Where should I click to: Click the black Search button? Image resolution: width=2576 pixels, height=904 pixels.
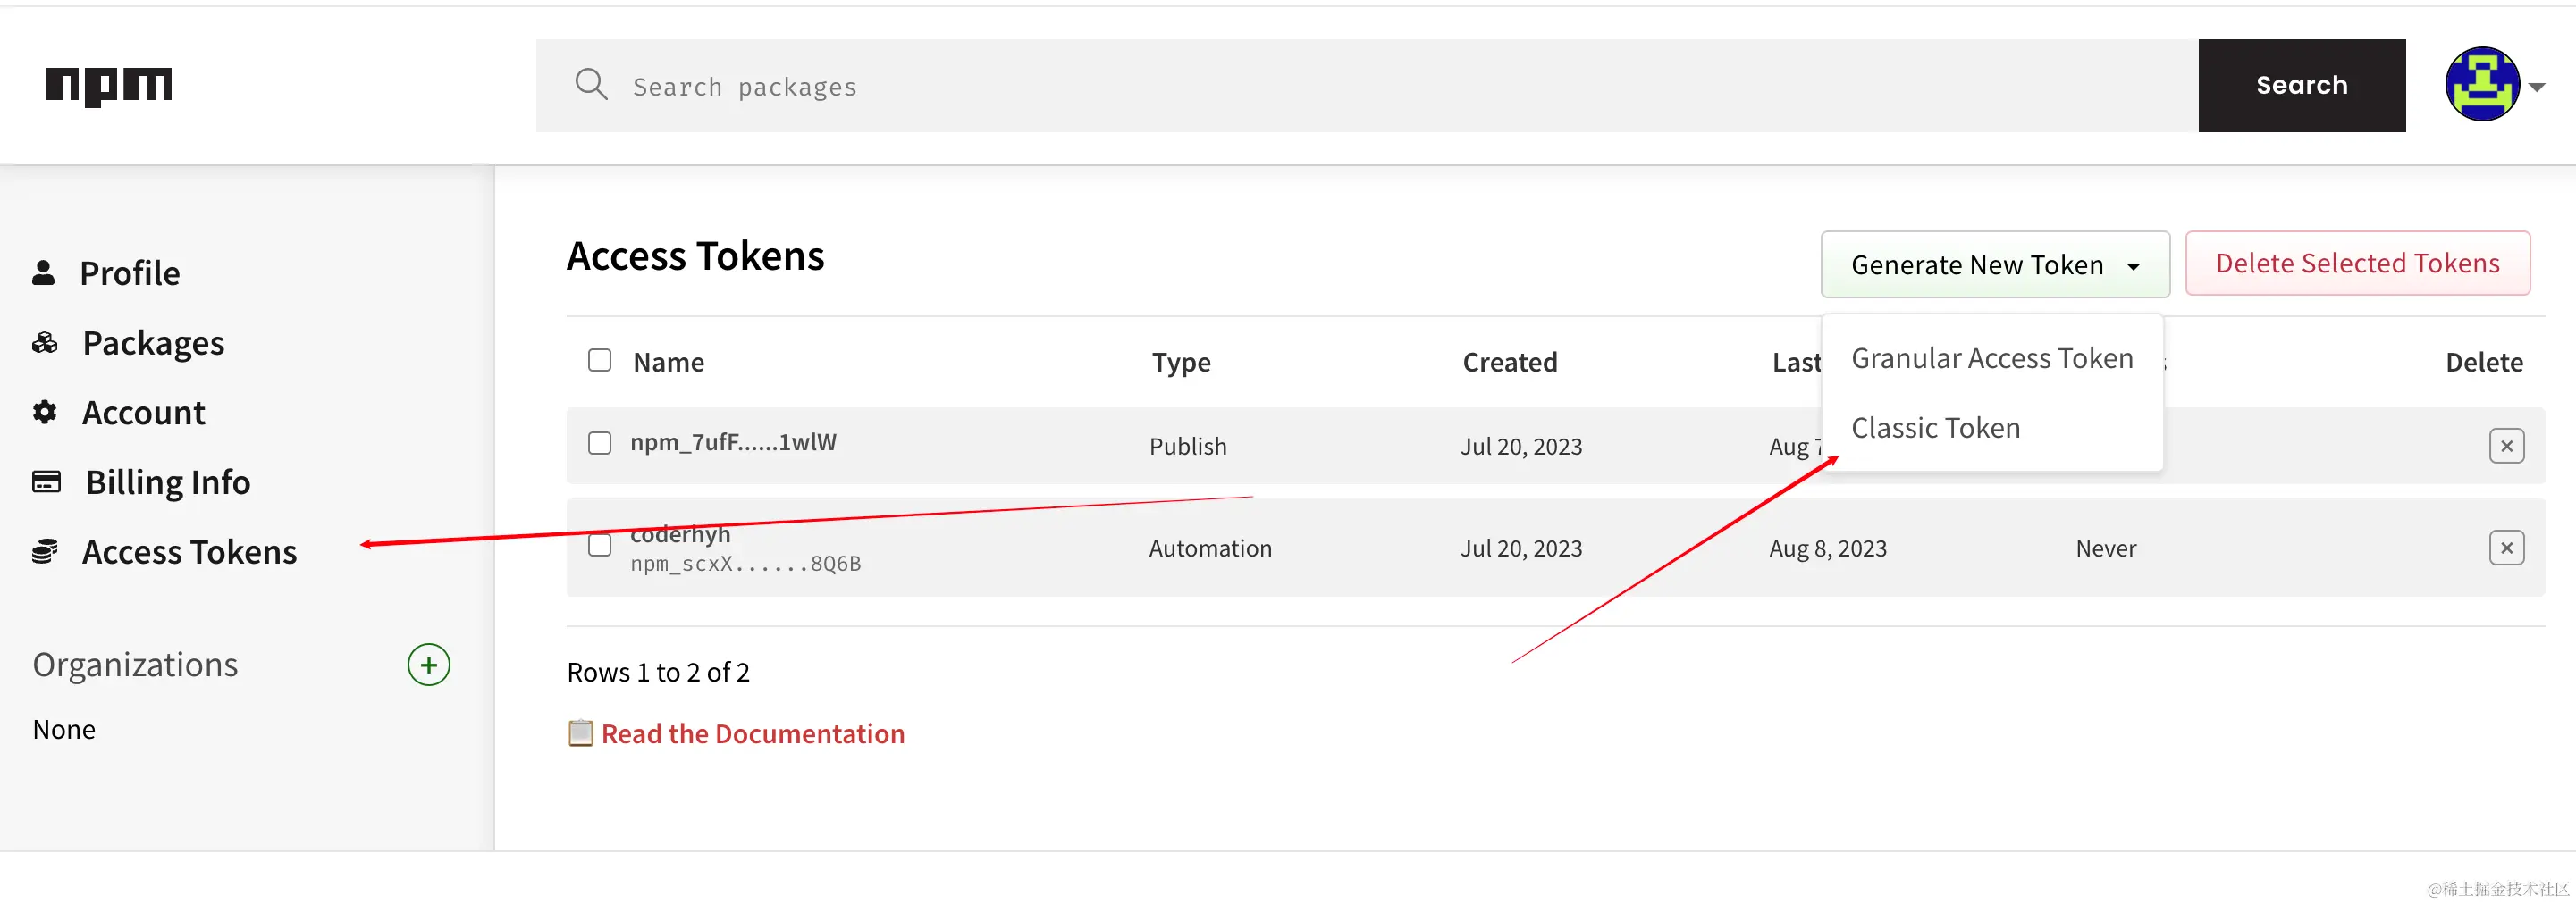coord(2301,86)
